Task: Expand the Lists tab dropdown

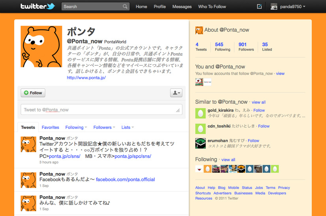Action: (127, 127)
